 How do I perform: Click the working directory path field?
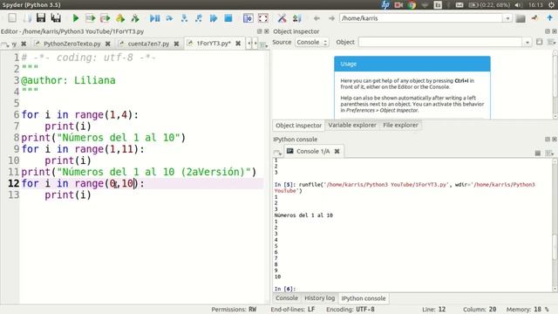[x=421, y=18]
